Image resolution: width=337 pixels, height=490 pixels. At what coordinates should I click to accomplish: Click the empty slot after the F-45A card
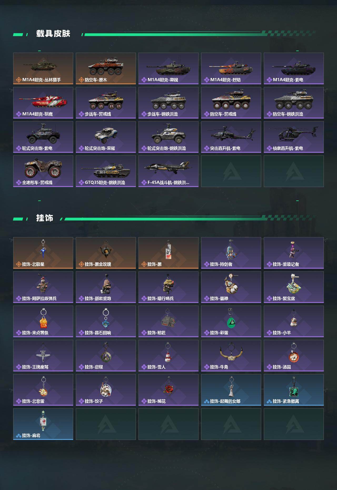pyautogui.click(x=231, y=171)
